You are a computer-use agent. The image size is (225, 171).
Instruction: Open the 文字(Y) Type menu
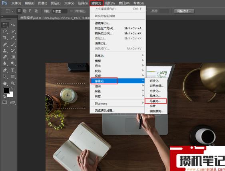(x=69, y=3)
